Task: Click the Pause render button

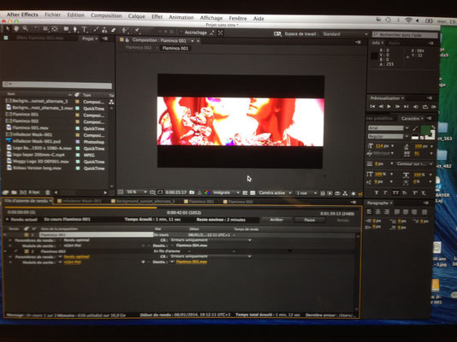Action: coord(309,220)
